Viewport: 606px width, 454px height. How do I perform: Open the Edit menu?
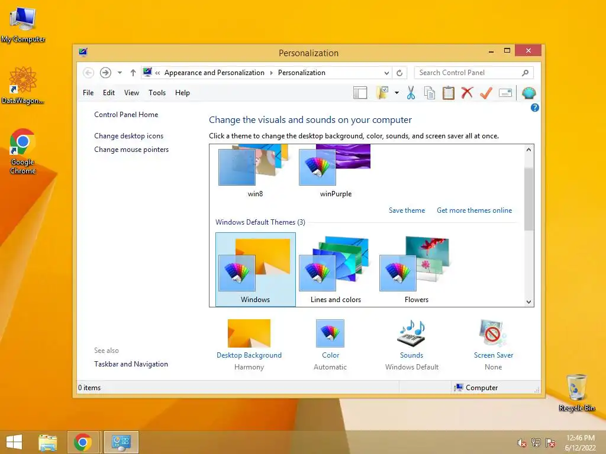coord(109,93)
